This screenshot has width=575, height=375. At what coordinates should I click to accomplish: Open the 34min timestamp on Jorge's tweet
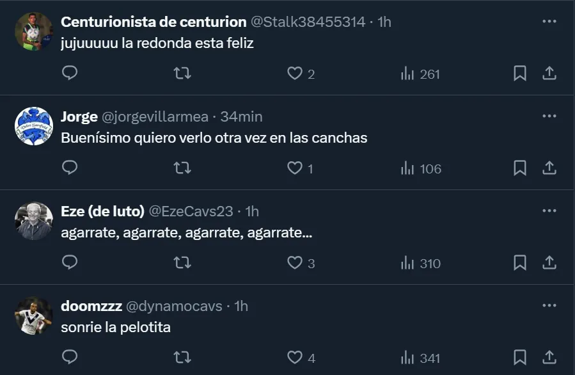(241, 116)
